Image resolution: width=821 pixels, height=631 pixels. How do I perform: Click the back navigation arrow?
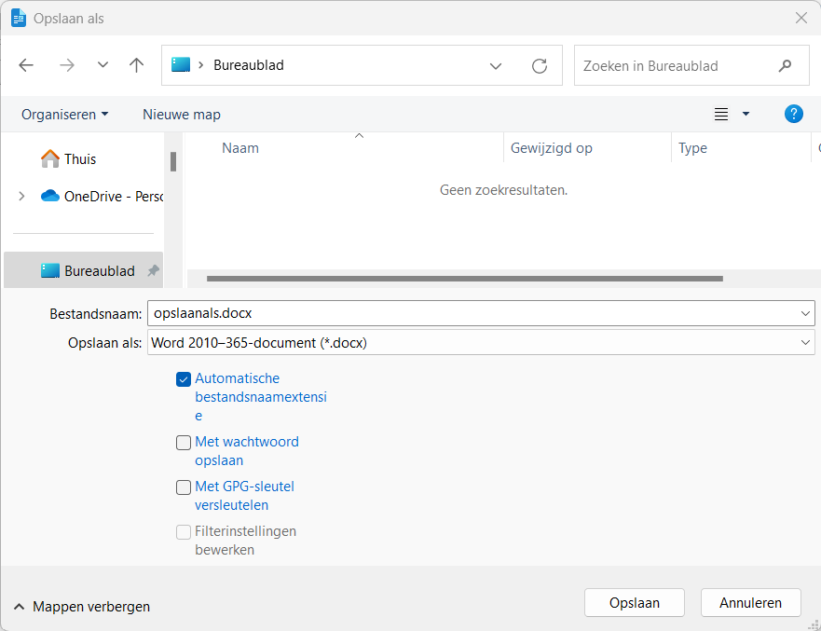click(x=26, y=65)
